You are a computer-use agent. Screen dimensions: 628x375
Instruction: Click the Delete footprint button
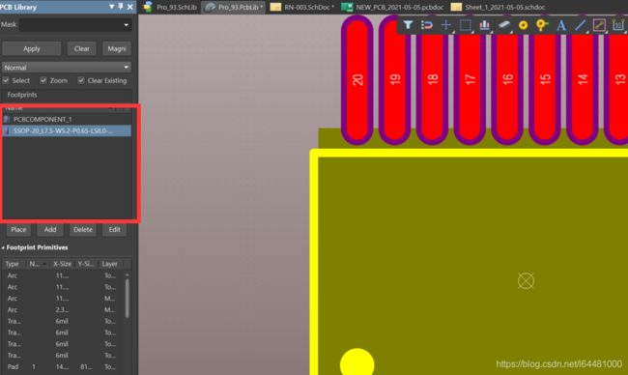(x=83, y=230)
